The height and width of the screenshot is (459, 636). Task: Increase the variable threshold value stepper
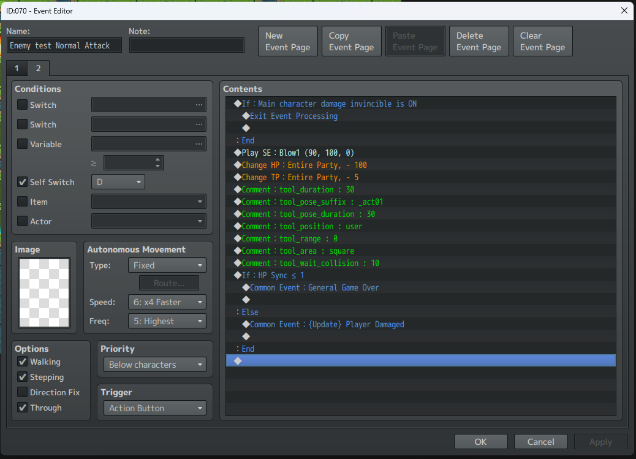tap(158, 159)
